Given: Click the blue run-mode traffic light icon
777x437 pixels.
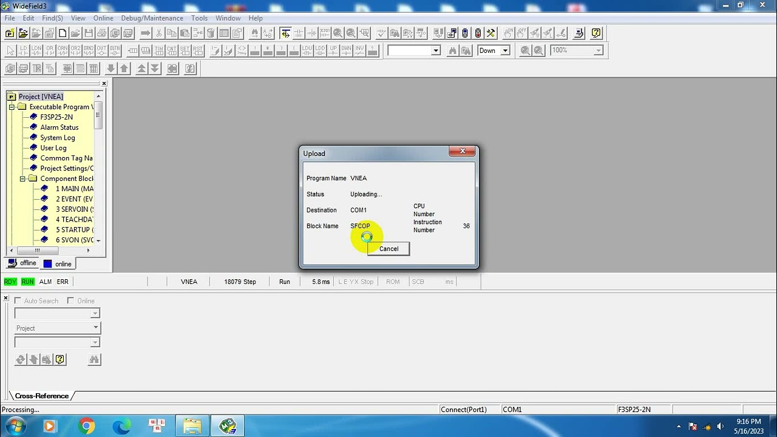Looking at the screenshot, I should pyautogui.click(x=465, y=33).
